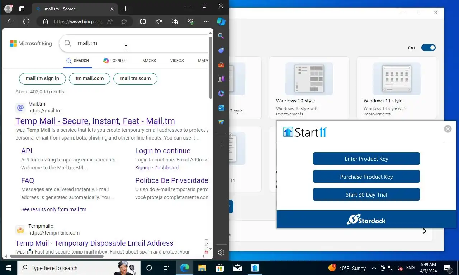Open Edge split screen
Viewport: 459px width, 275px height.
tap(143, 21)
